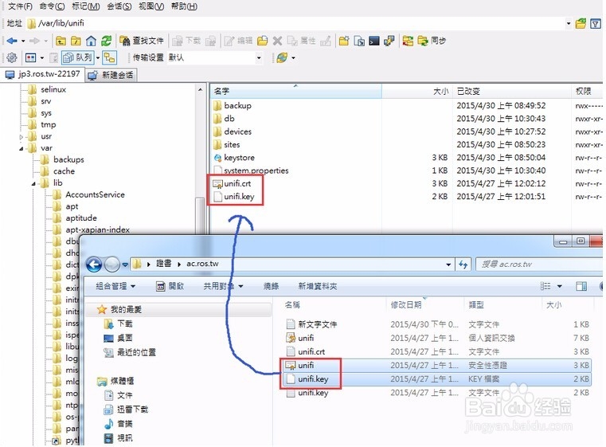Image resolution: width=606 pixels, height=447 pixels.
Task: Open the 标记(M) menu
Action: pyautogui.click(x=86, y=6)
